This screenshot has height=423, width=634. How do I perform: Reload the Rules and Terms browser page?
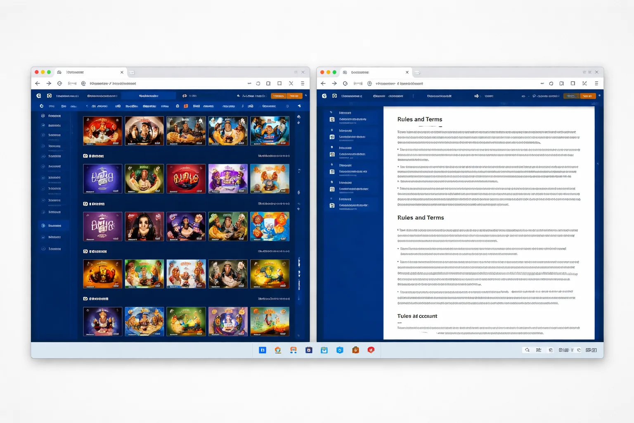(345, 83)
